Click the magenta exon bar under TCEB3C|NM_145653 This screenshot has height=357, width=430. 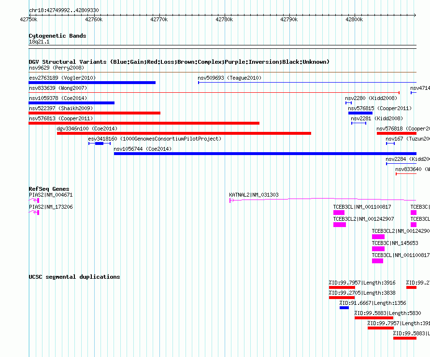click(378, 249)
